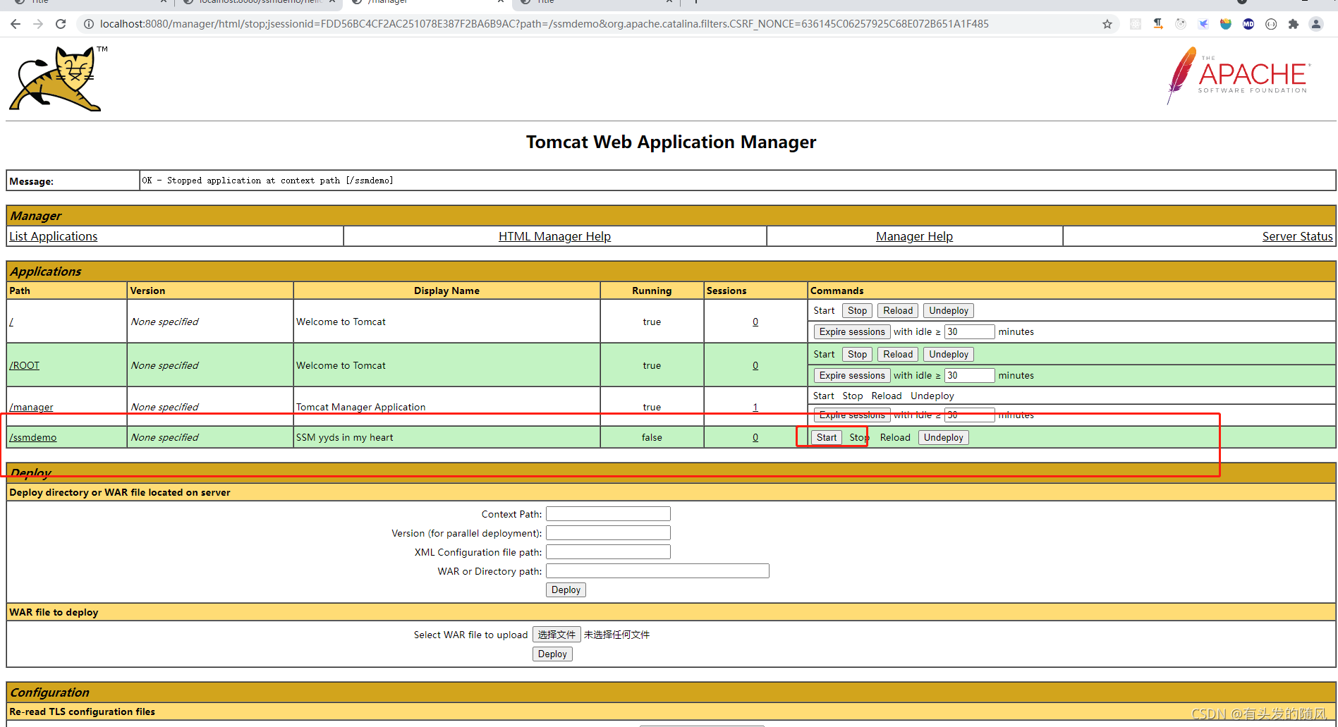Click the Display Name column header
1338x727 pixels.
click(x=446, y=291)
